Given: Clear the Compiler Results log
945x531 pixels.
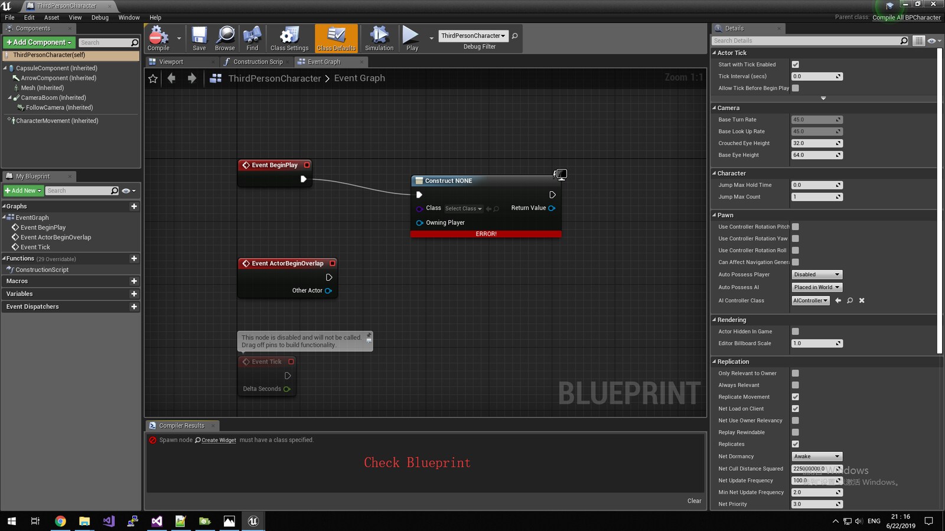Looking at the screenshot, I should (x=694, y=500).
